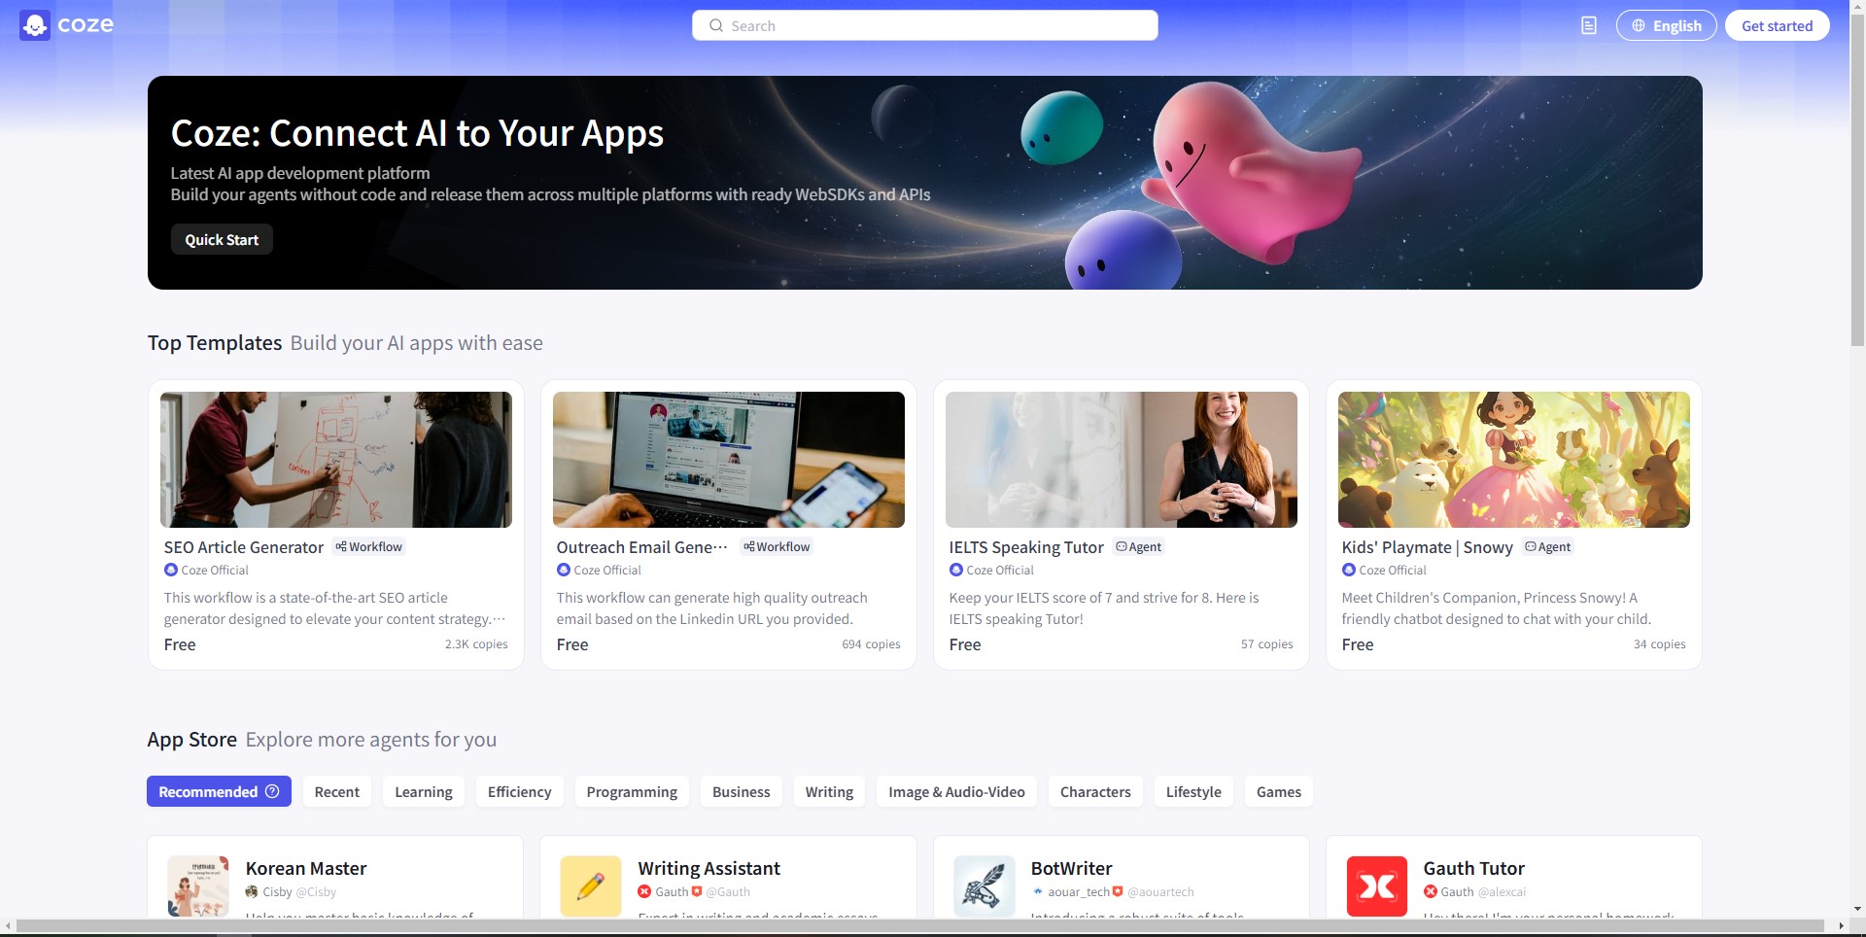Select the Business tab
The width and height of the screenshot is (1866, 937).
741,791
